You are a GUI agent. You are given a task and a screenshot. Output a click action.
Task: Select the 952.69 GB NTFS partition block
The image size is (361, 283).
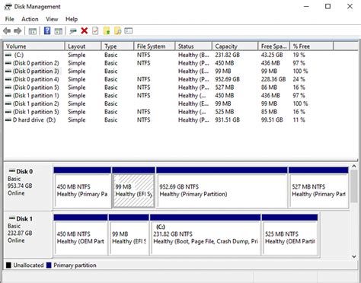click(222, 188)
